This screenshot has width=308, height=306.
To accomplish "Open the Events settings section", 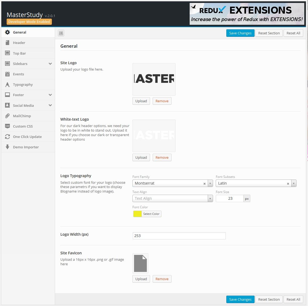I will (x=28, y=74).
